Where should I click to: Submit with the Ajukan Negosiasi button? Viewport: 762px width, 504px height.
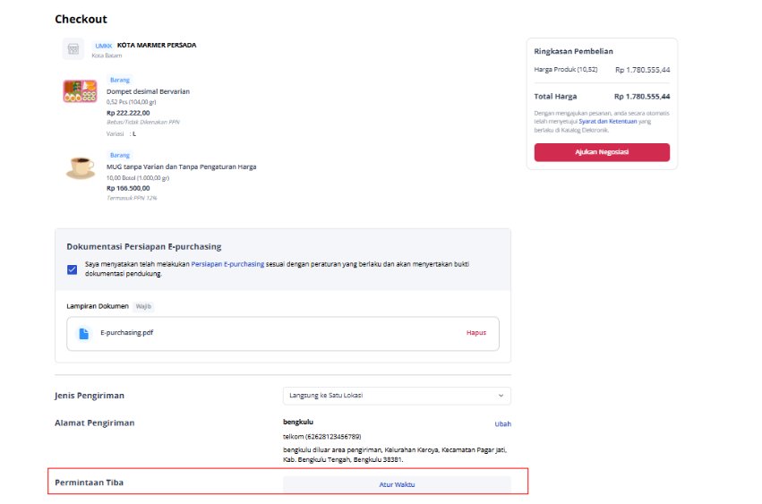(602, 152)
